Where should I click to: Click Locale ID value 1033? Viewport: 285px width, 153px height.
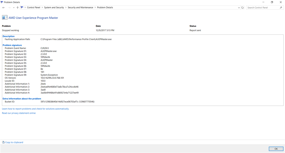point(43,81)
